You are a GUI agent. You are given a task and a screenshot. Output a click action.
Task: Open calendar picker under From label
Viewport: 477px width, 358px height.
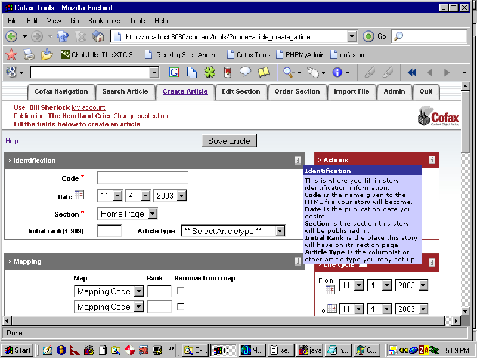point(330,289)
